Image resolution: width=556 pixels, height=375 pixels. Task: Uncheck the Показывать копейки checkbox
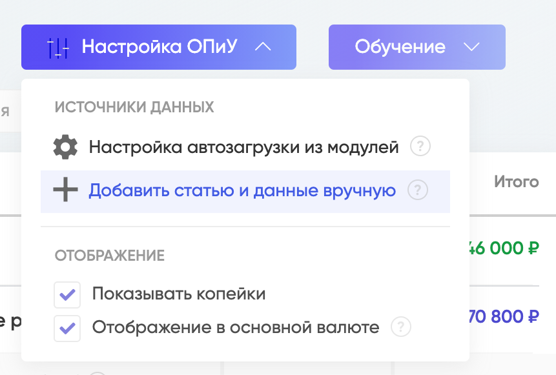tap(67, 294)
